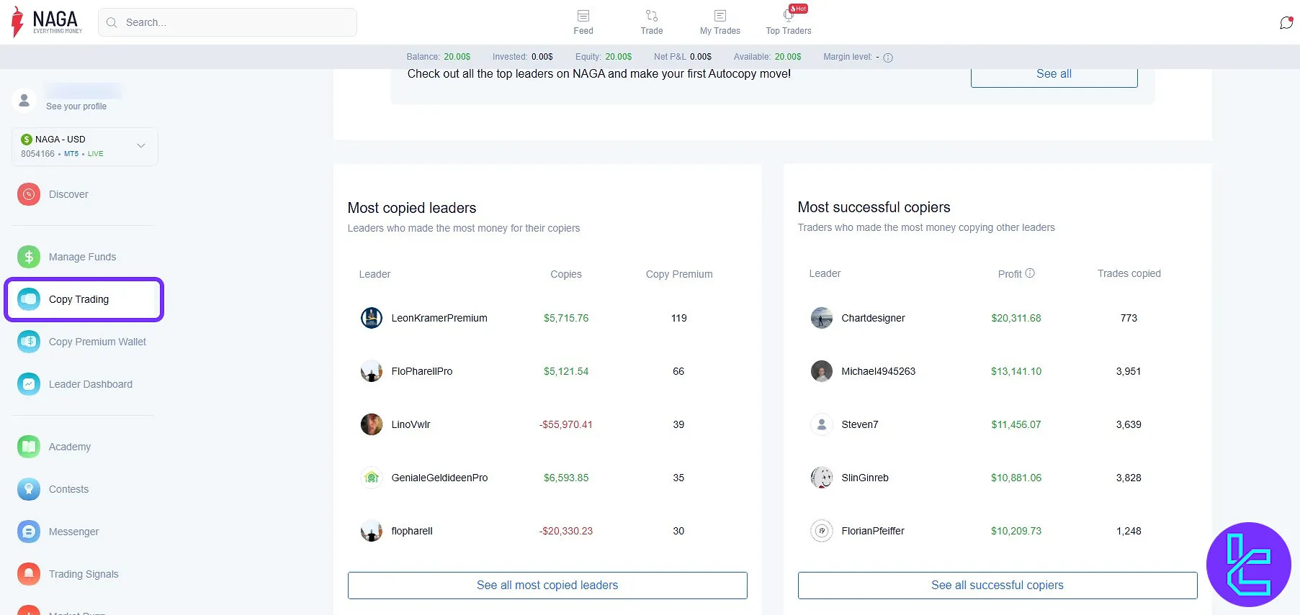Click the search magnifier icon
The width and height of the screenshot is (1300, 615).
(x=112, y=22)
